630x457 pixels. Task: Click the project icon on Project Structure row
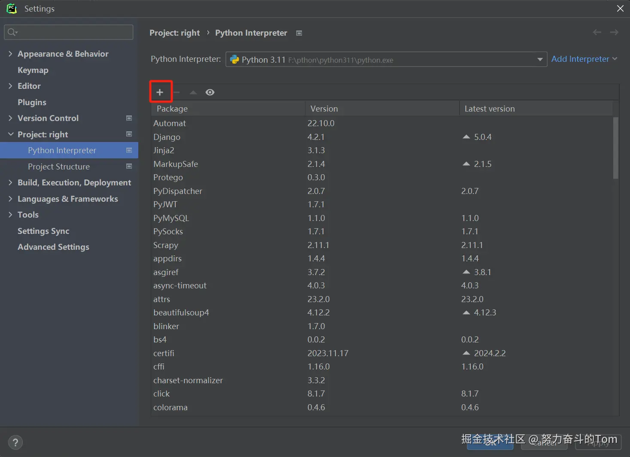pos(129,166)
